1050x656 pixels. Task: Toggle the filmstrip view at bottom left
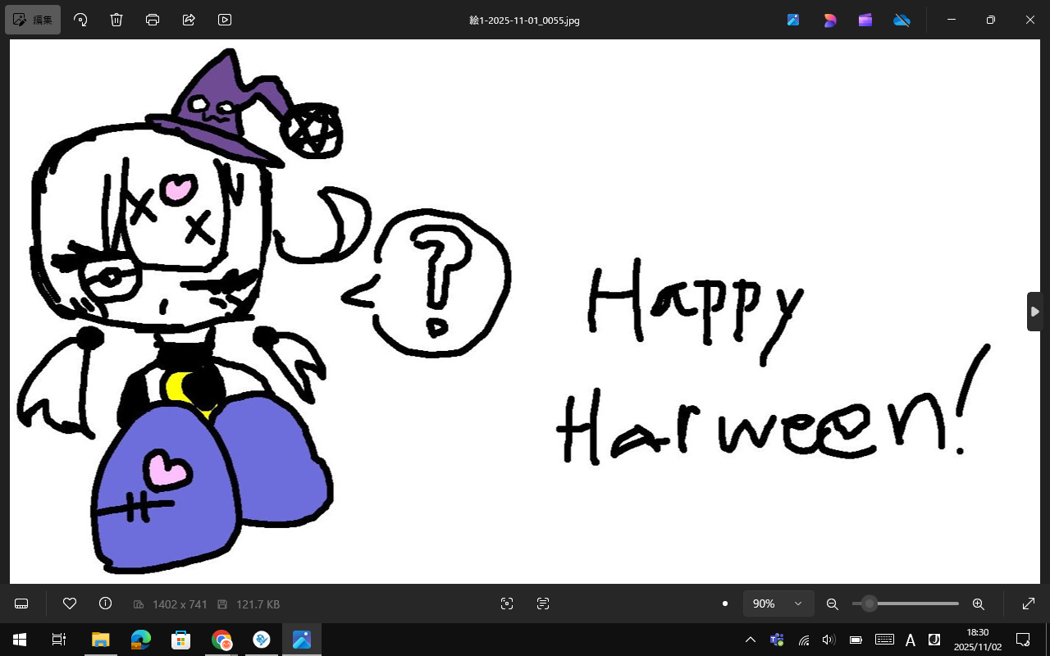[x=22, y=604]
